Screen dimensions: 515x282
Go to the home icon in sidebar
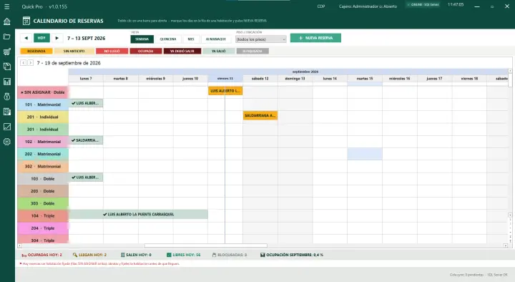pos(7,21)
